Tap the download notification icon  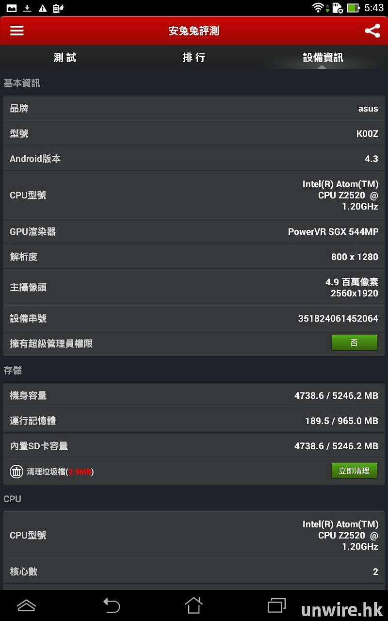(x=27, y=8)
